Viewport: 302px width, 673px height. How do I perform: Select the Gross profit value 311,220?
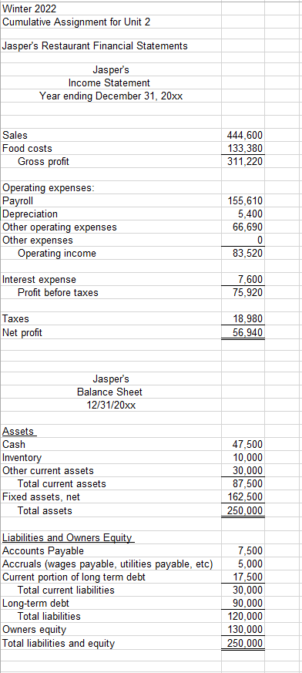pyautogui.click(x=243, y=162)
